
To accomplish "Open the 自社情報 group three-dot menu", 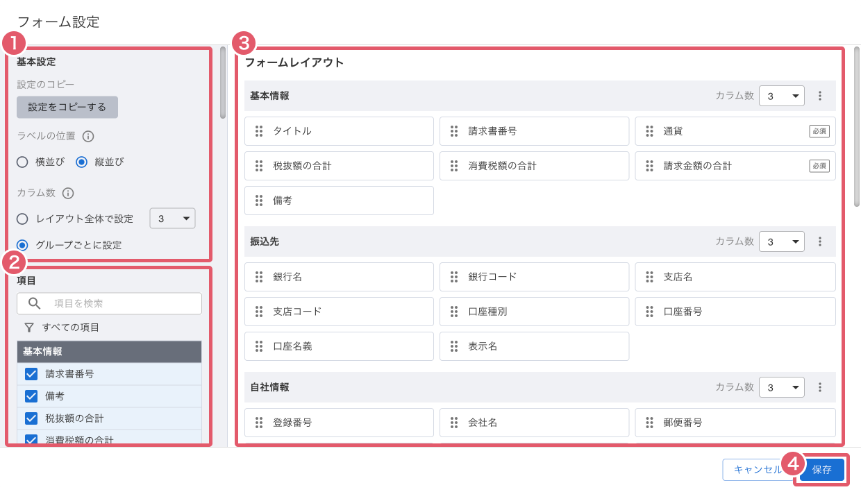I will (x=820, y=387).
